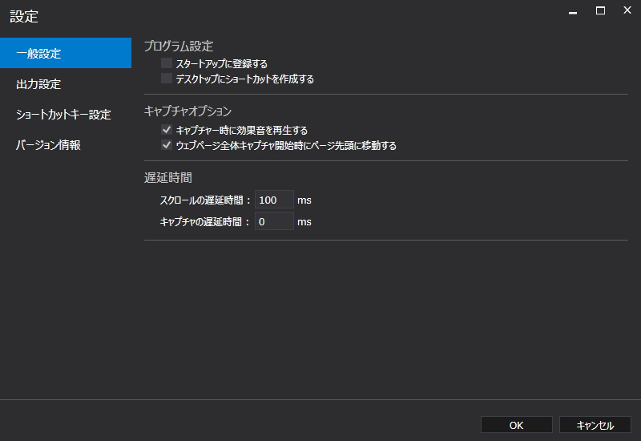Enable スタートアップに登録する checkbox
This screenshot has width=641, height=441.
167,63
